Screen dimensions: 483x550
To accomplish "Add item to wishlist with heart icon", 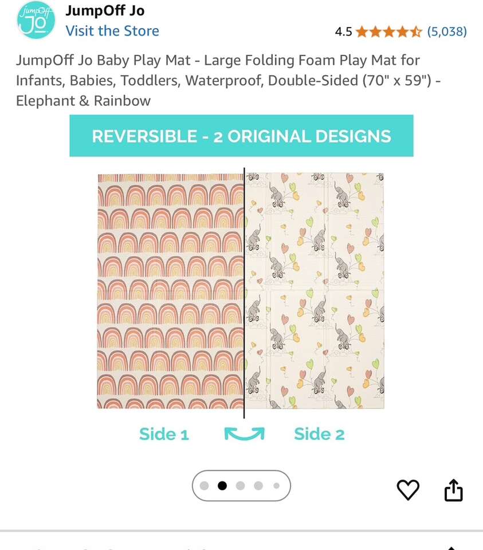I will [x=408, y=490].
